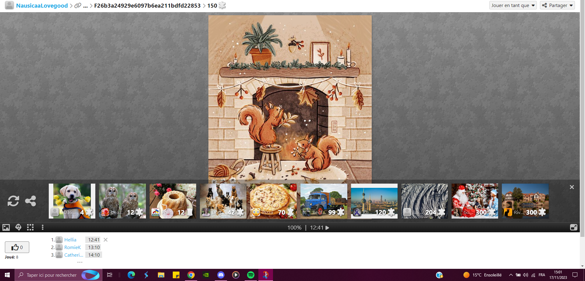The image size is (585, 281).
Task: Open the 12-piece owls puzzle thumbnail
Action: point(122,201)
